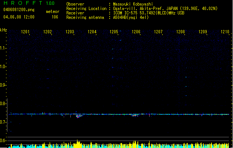Viewport: 233px width, 148px height.
Task: Click time axis marker 1207
Action: (158, 32)
